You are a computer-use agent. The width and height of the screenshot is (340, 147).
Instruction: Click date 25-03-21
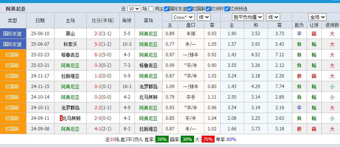(40, 65)
